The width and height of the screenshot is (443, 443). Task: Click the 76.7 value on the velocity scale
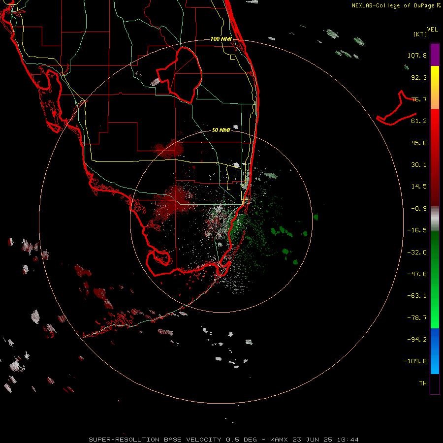[419, 99]
